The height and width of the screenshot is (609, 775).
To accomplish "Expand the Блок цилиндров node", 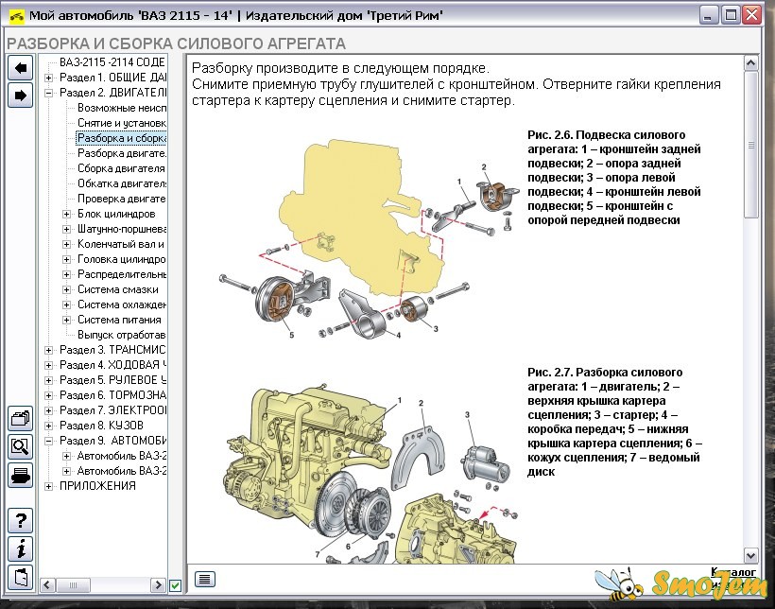I will point(66,215).
